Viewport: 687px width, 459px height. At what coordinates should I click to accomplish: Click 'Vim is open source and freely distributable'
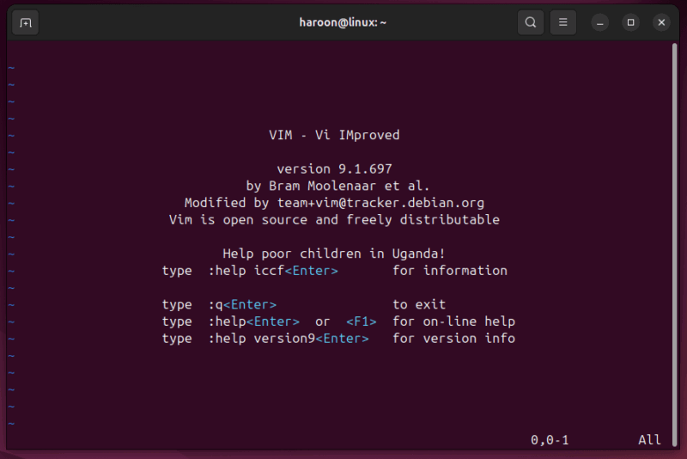pyautogui.click(x=334, y=220)
